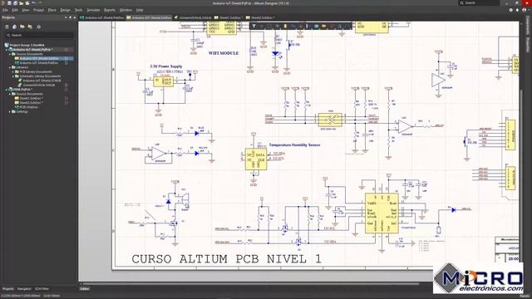Open the Help menu

(140, 10)
